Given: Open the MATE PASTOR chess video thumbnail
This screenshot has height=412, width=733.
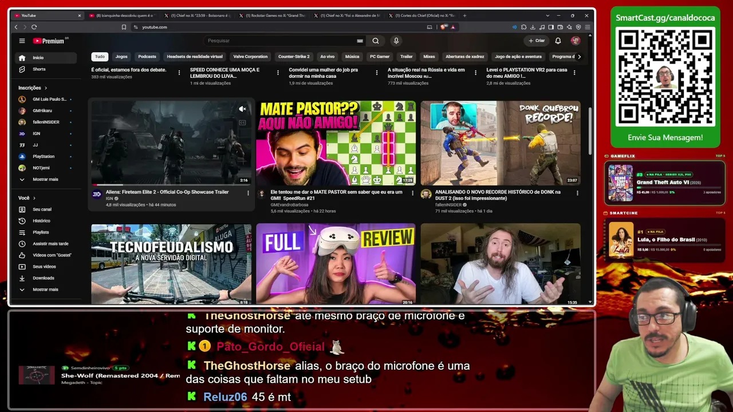Looking at the screenshot, I should tap(336, 143).
